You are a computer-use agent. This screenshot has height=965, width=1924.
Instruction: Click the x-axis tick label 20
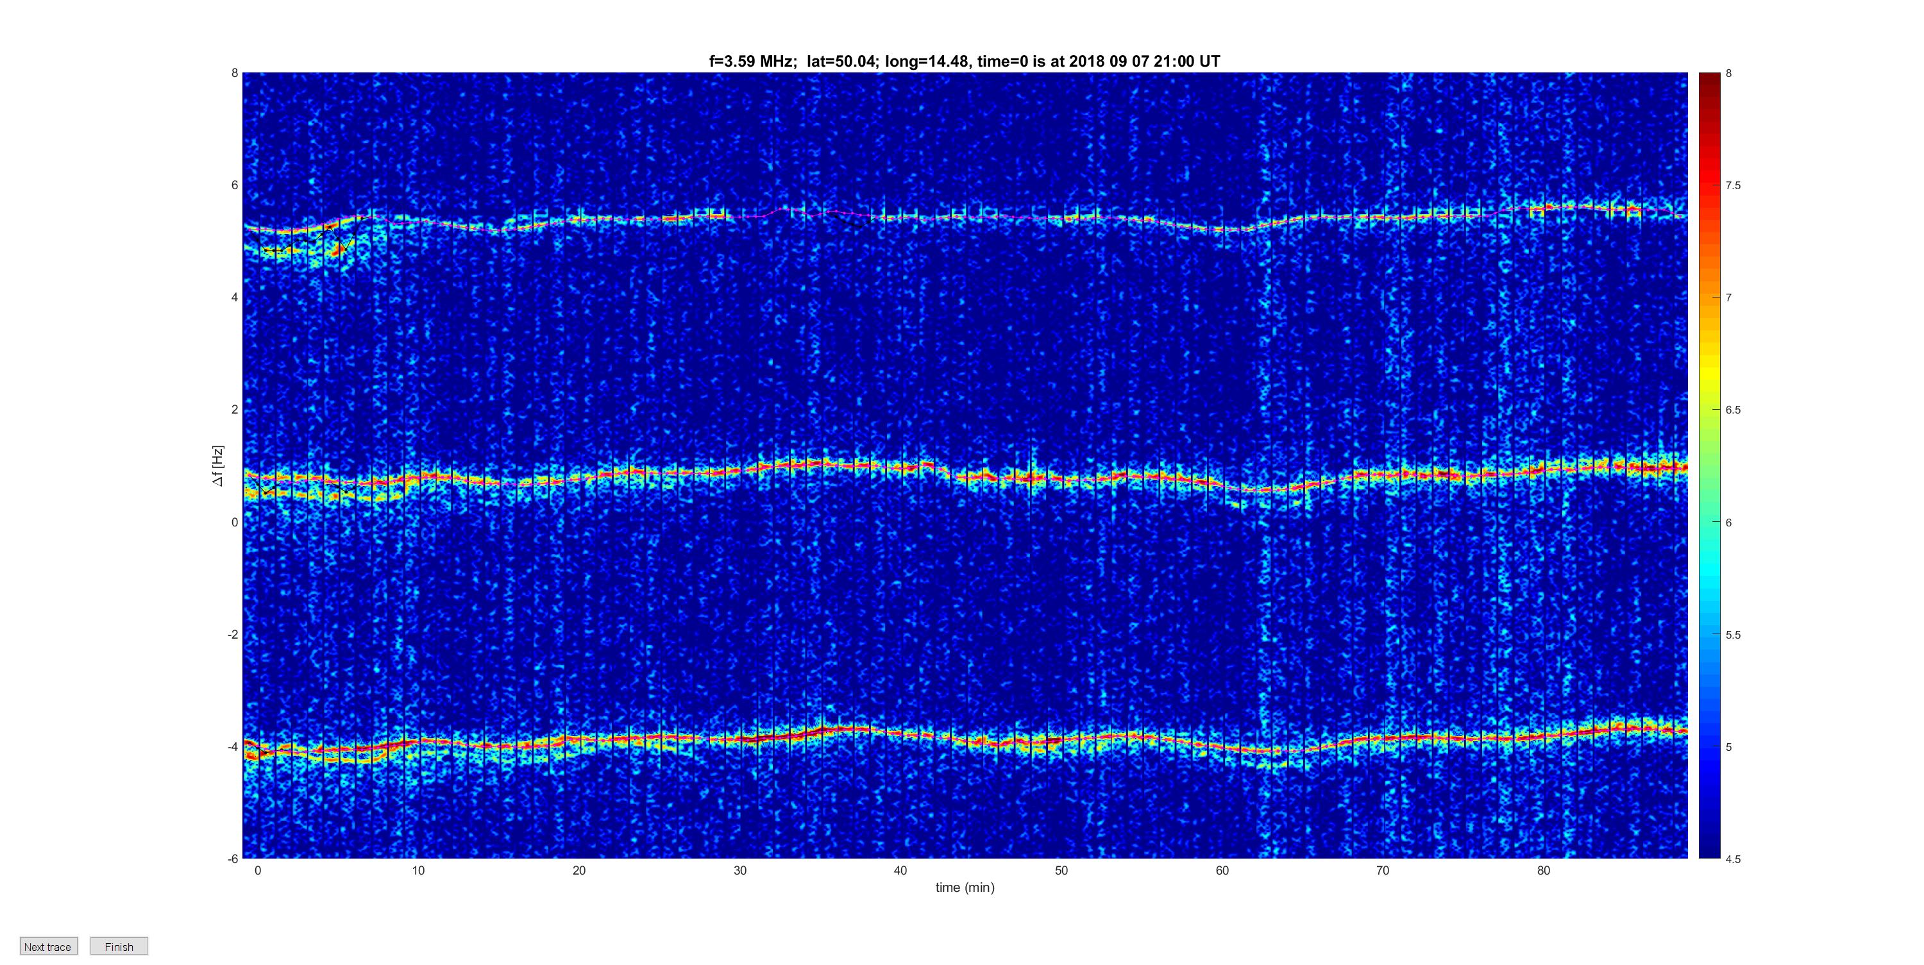pos(579,870)
